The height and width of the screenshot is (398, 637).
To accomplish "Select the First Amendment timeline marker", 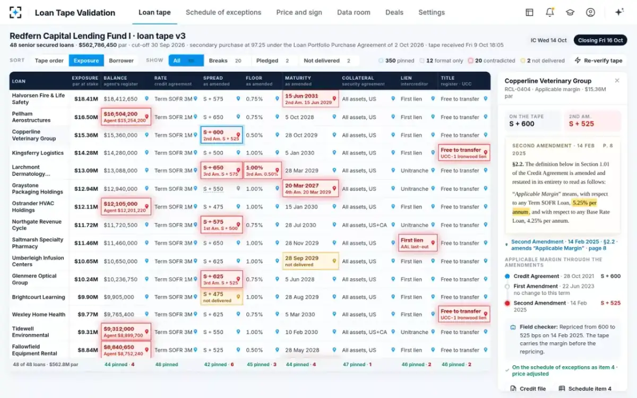I will tap(507, 286).
